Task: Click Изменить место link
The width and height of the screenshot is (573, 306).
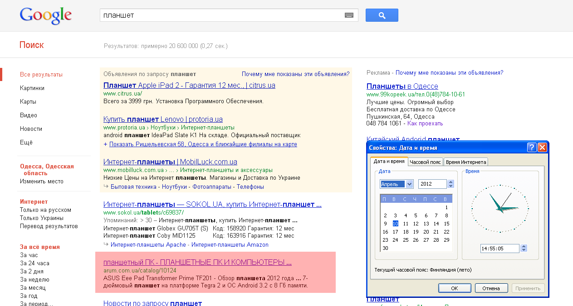Action: pyautogui.click(x=42, y=182)
